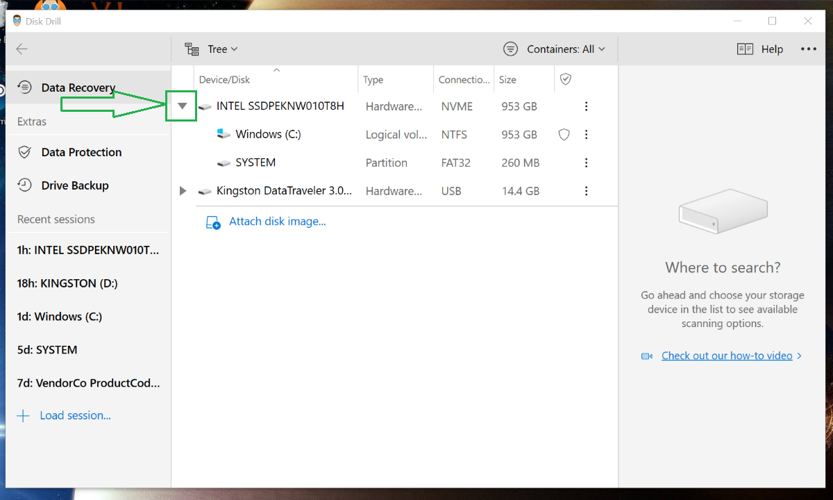
Task: Click the Windows (C:) volume icon
Action: [224, 133]
